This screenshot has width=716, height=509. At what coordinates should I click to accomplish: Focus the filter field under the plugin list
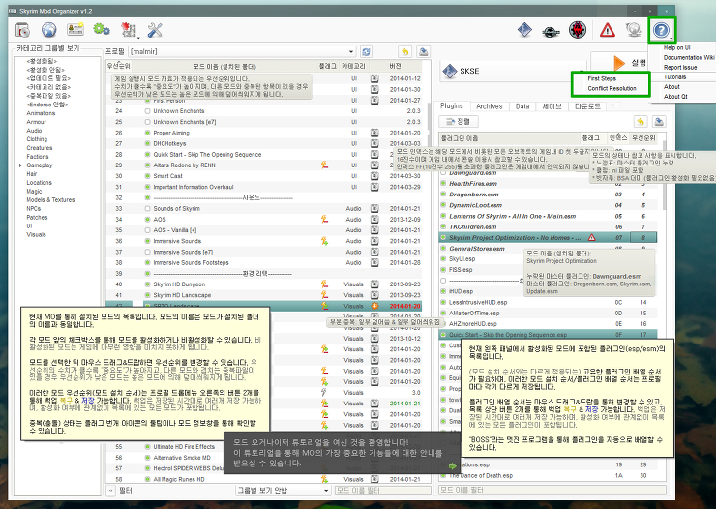click(552, 490)
